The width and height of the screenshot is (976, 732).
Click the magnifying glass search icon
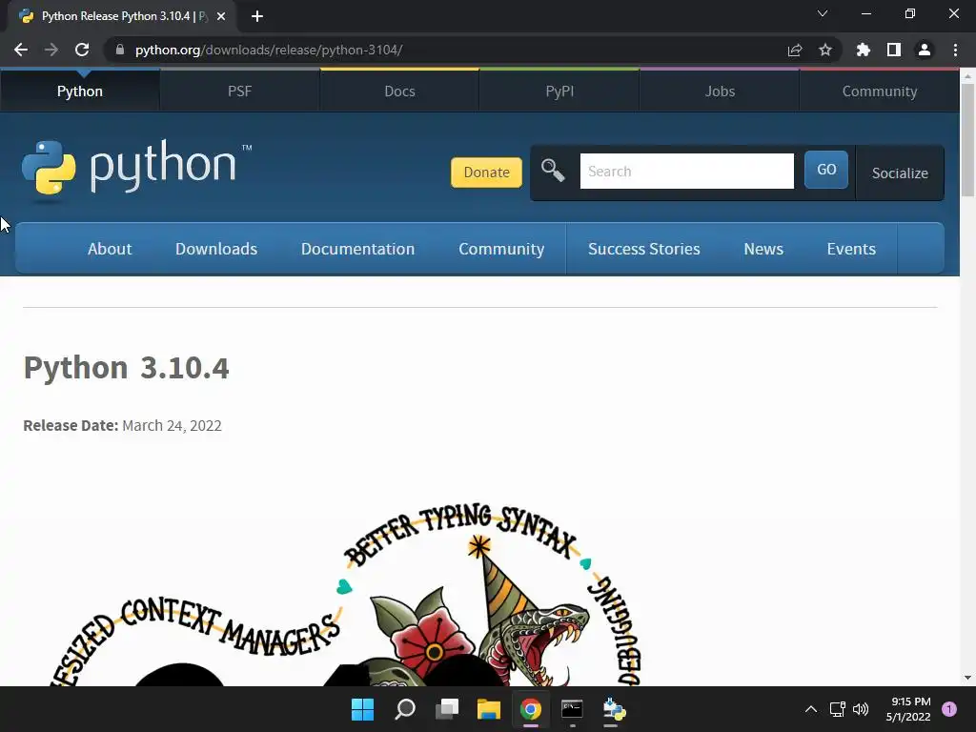tap(553, 170)
